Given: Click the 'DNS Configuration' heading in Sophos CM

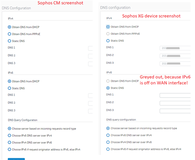Looking at the screenshot, I should click(x=16, y=8).
